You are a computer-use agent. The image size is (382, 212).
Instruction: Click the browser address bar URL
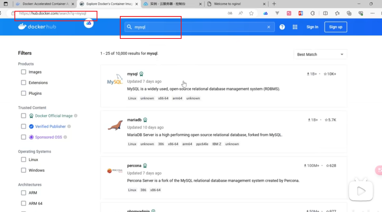(53, 13)
